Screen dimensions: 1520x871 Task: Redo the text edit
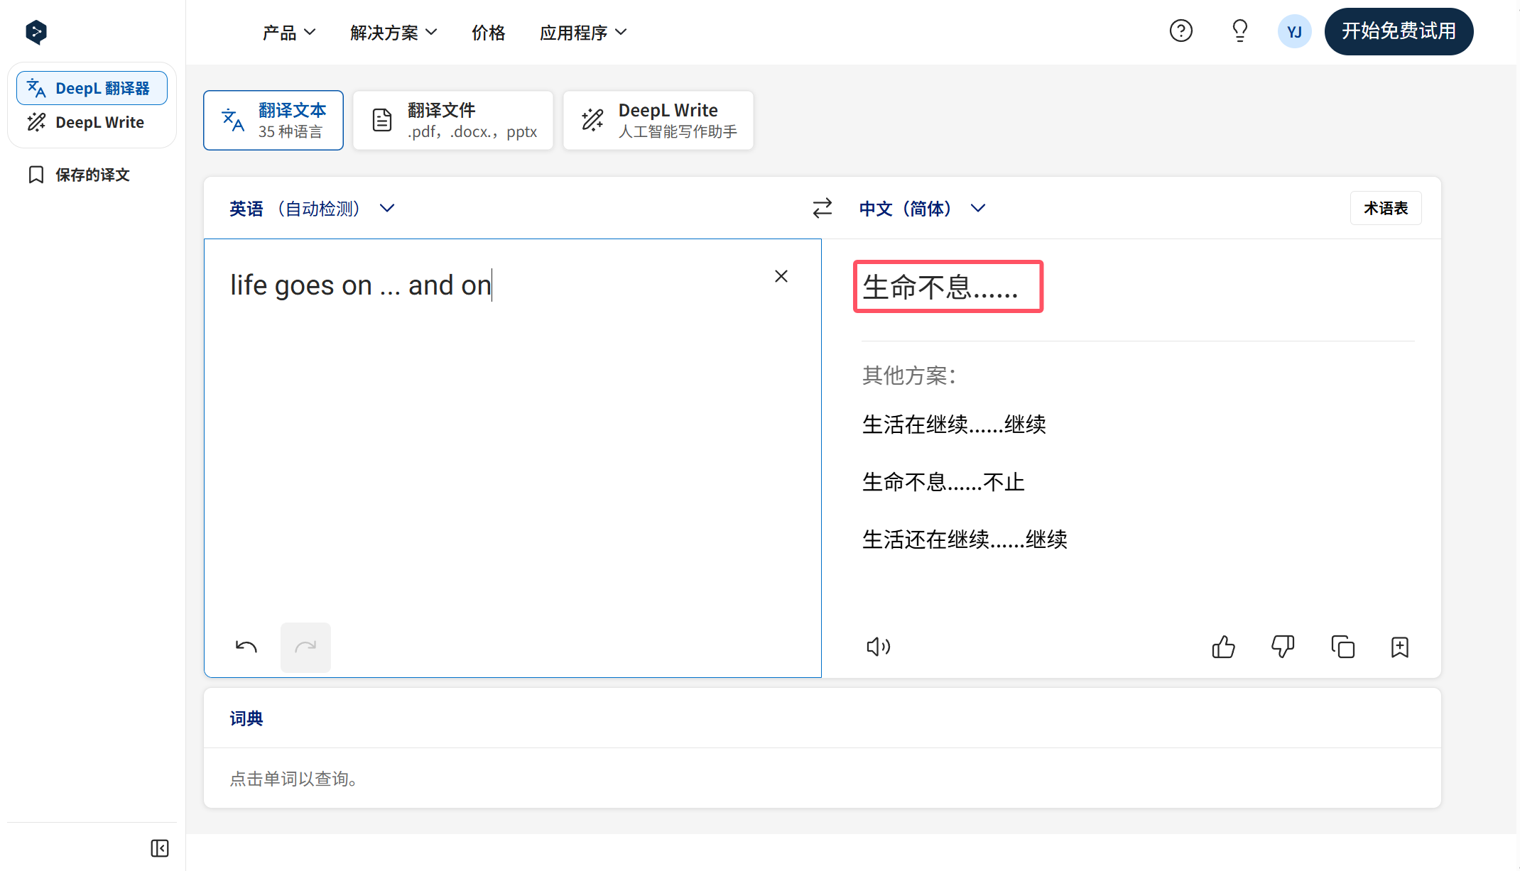click(305, 647)
